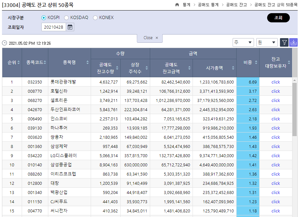The width and height of the screenshot is (300, 217).
Task: Sort by 종목명 column arrows
Action: click(87, 62)
